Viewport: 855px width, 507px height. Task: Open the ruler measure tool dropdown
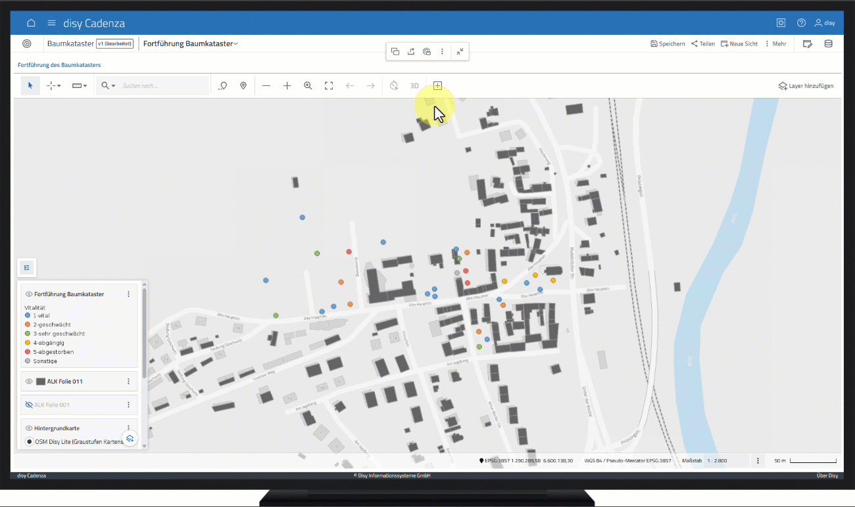pyautogui.click(x=80, y=86)
